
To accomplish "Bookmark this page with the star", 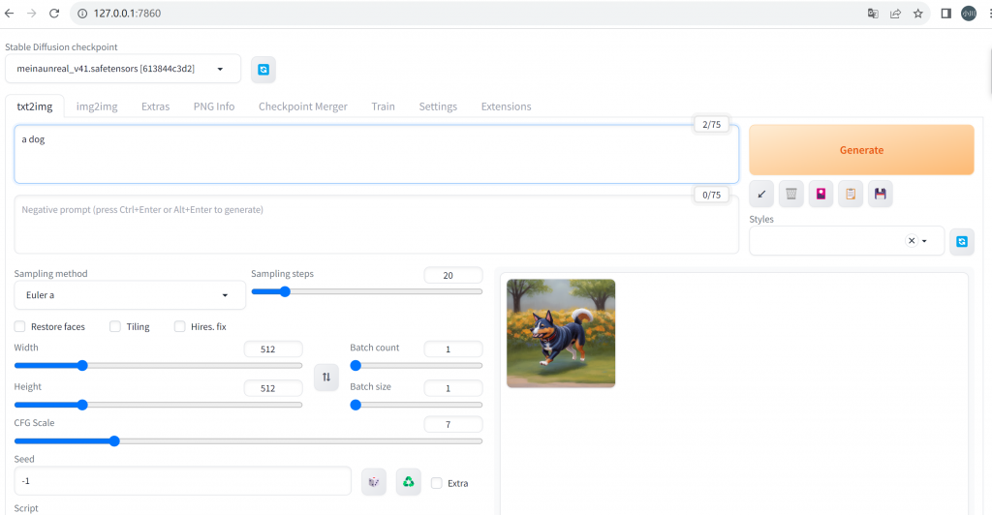I will (x=918, y=14).
